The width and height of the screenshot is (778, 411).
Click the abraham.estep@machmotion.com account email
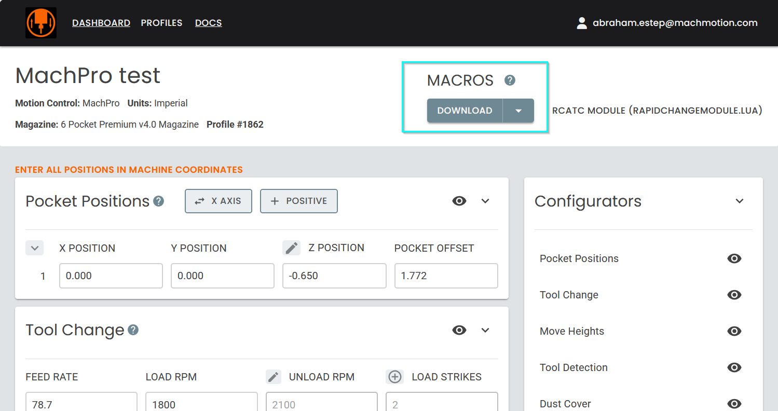pos(675,23)
